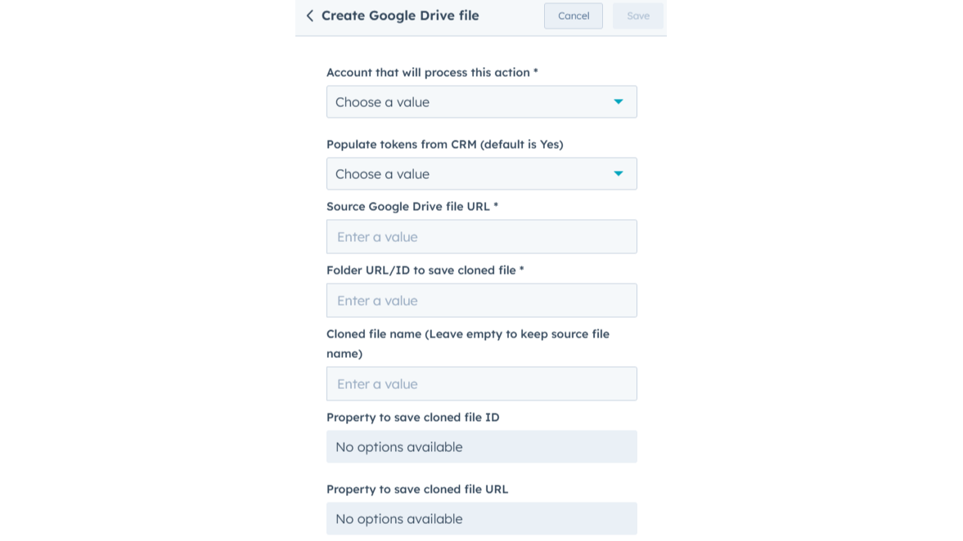This screenshot has height=541, width=963.
Task: Focus the Source Google Drive file URL field
Action: point(481,237)
